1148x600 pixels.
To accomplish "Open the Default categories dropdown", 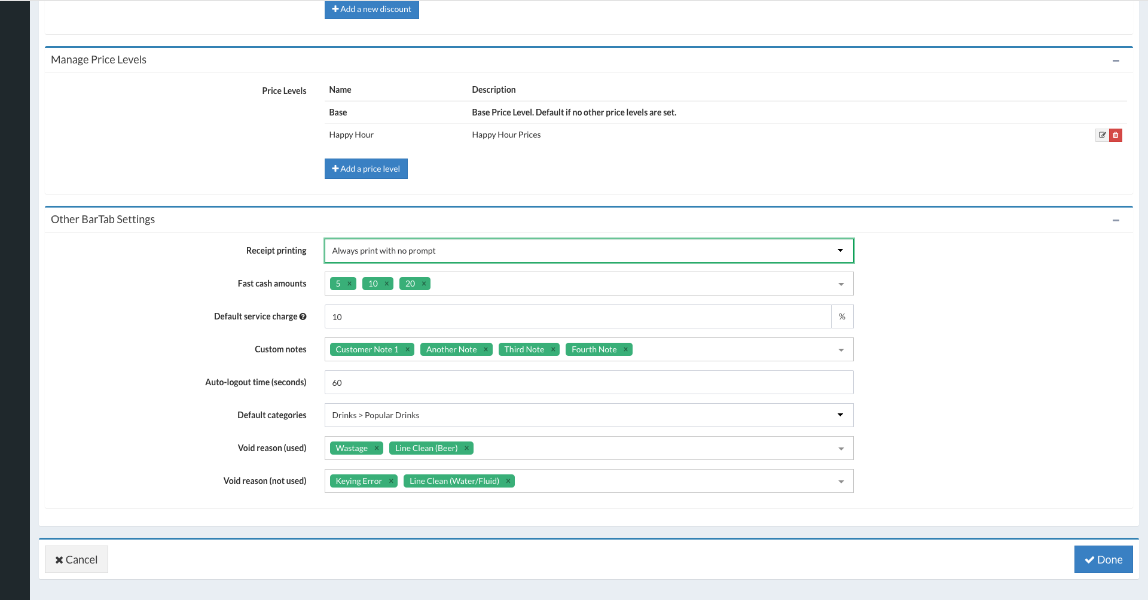I will coord(589,415).
